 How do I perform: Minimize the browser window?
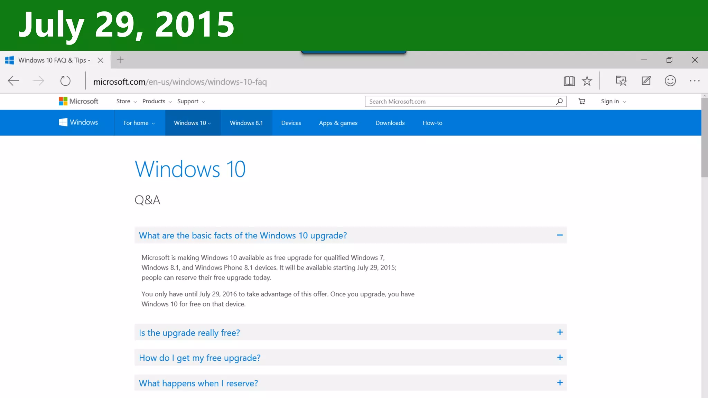644,60
